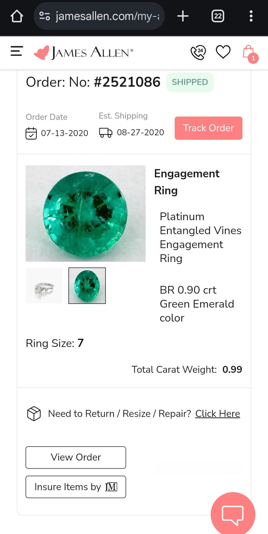
Task: Open the wishlist heart icon
Action: [x=223, y=52]
